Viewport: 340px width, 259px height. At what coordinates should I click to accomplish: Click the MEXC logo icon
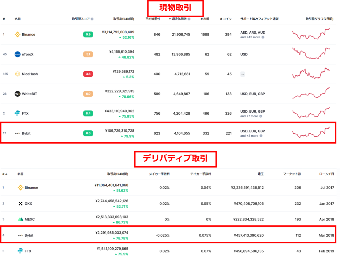click(x=20, y=219)
